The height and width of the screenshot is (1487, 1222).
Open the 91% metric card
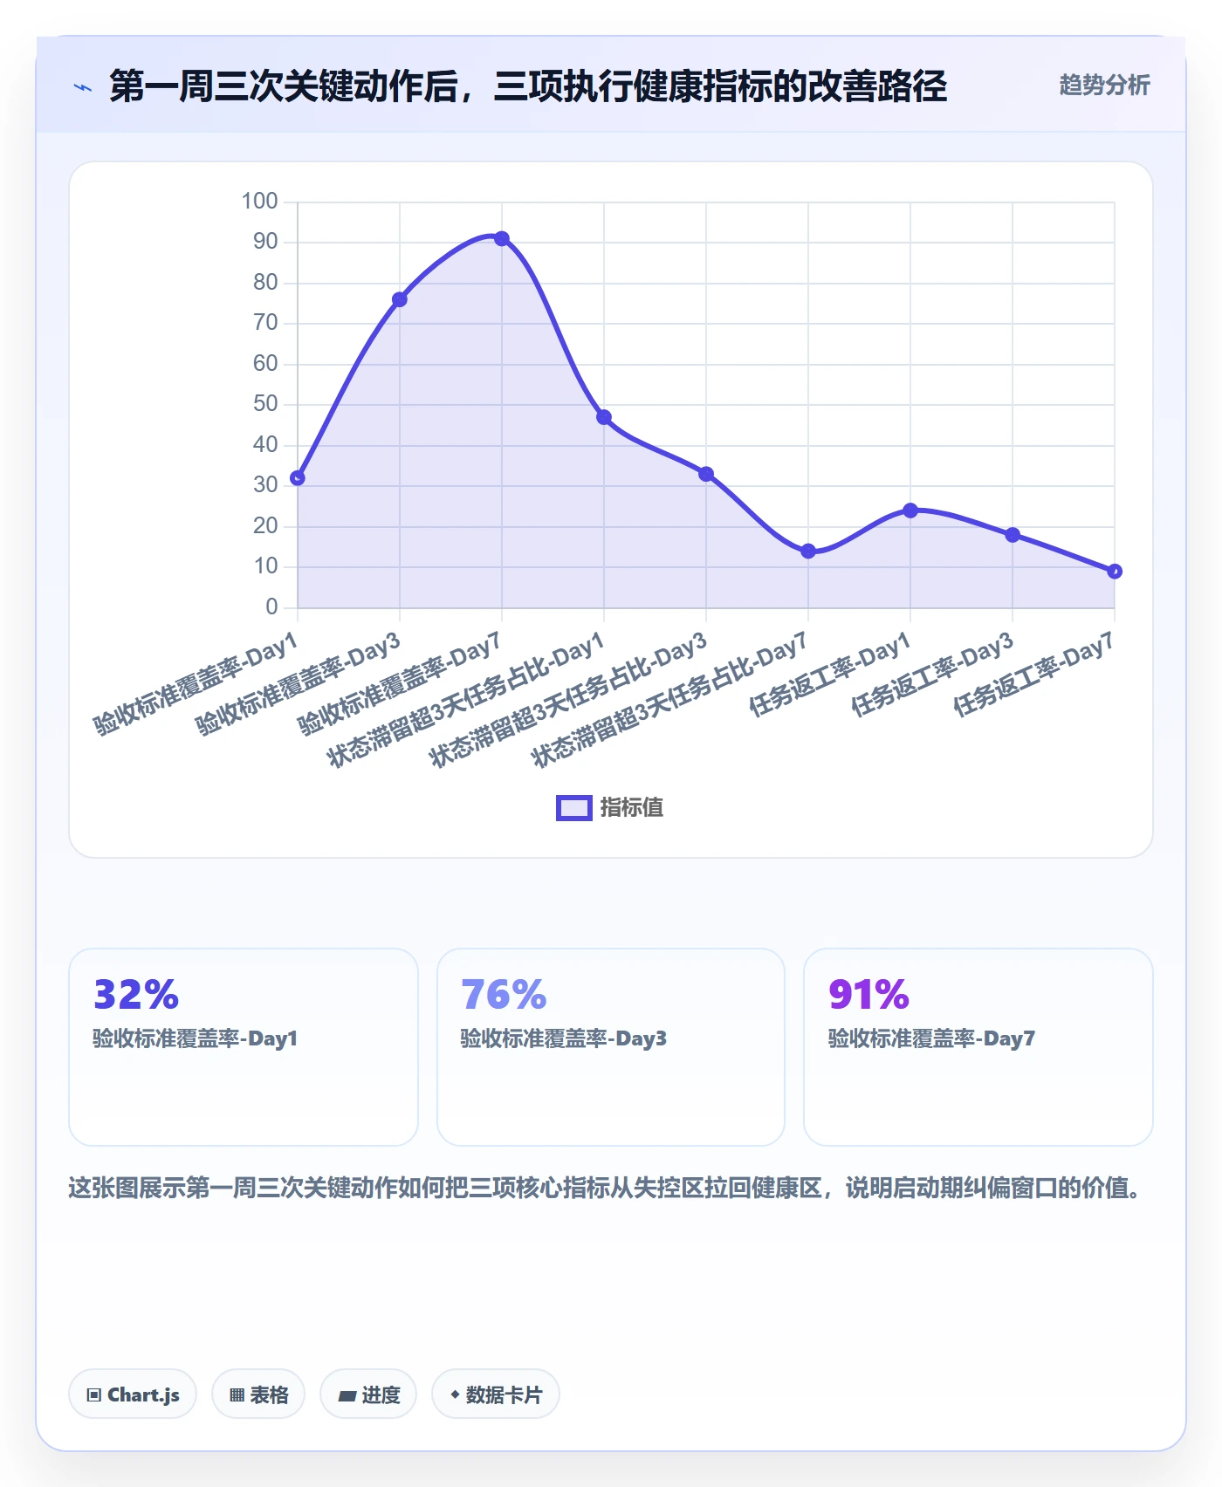tap(978, 1047)
